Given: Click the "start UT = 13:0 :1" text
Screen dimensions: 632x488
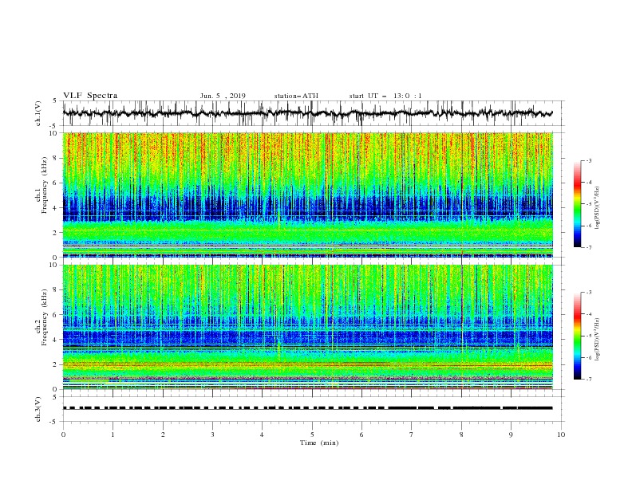Looking at the screenshot, I should 385,96.
